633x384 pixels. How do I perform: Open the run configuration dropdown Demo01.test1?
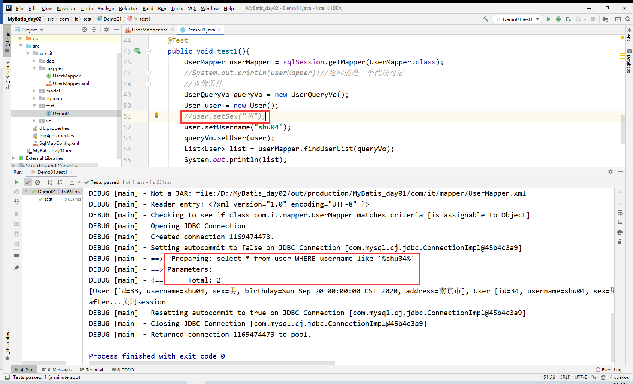tap(517, 19)
